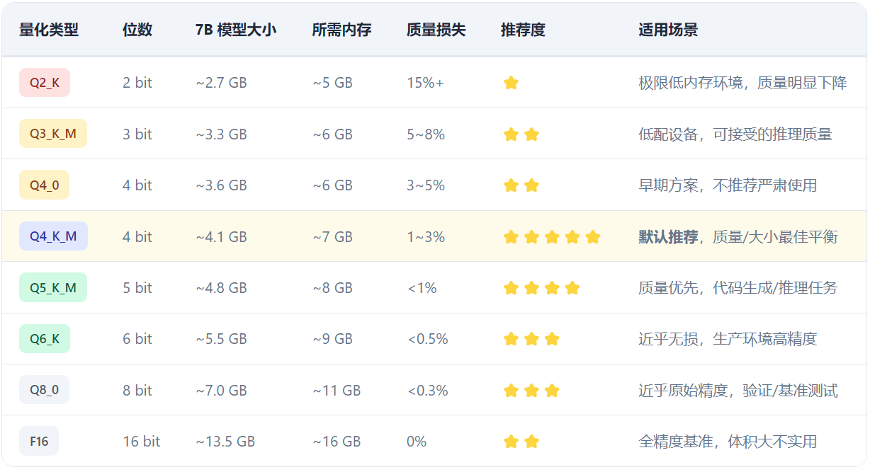
Task: Select the F16 badge
Action: tap(39, 442)
